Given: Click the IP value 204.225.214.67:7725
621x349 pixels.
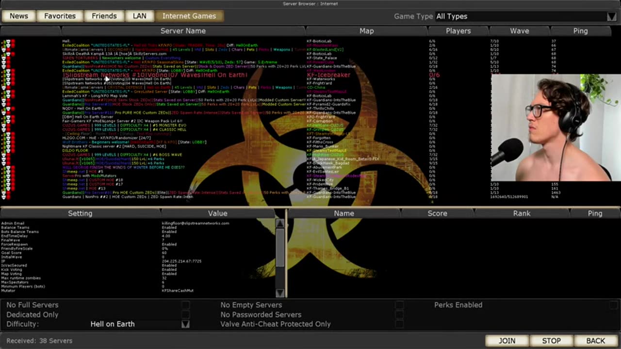Looking at the screenshot, I should (181, 261).
